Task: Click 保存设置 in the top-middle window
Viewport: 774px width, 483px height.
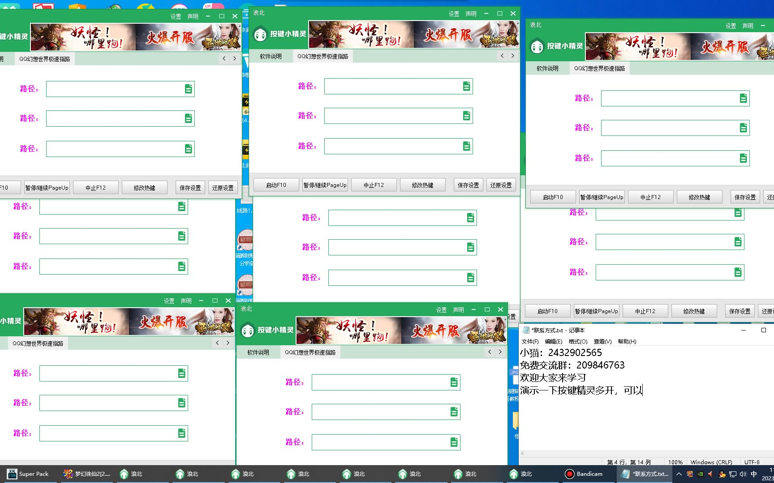Action: [x=469, y=185]
